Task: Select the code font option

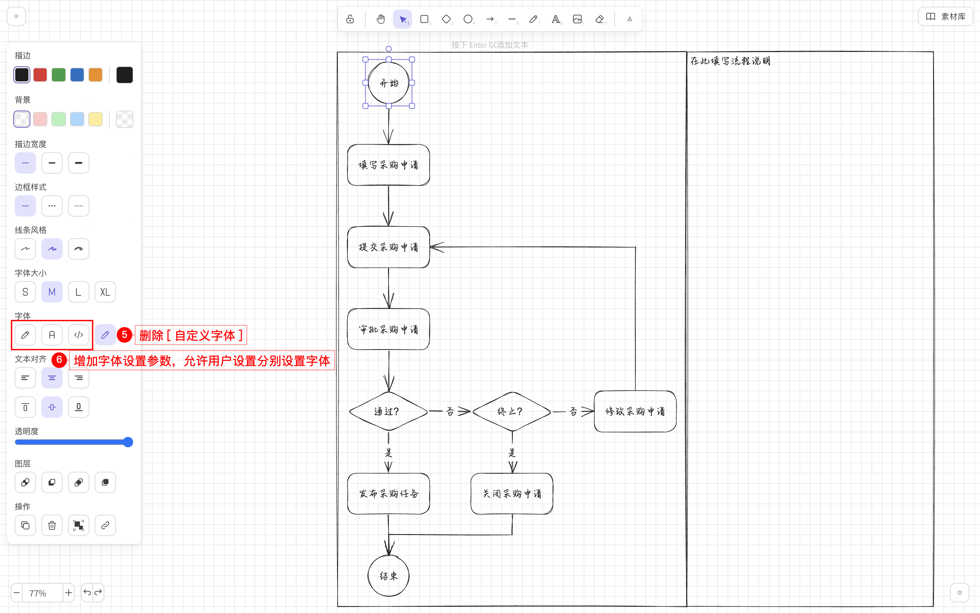Action: tap(79, 335)
